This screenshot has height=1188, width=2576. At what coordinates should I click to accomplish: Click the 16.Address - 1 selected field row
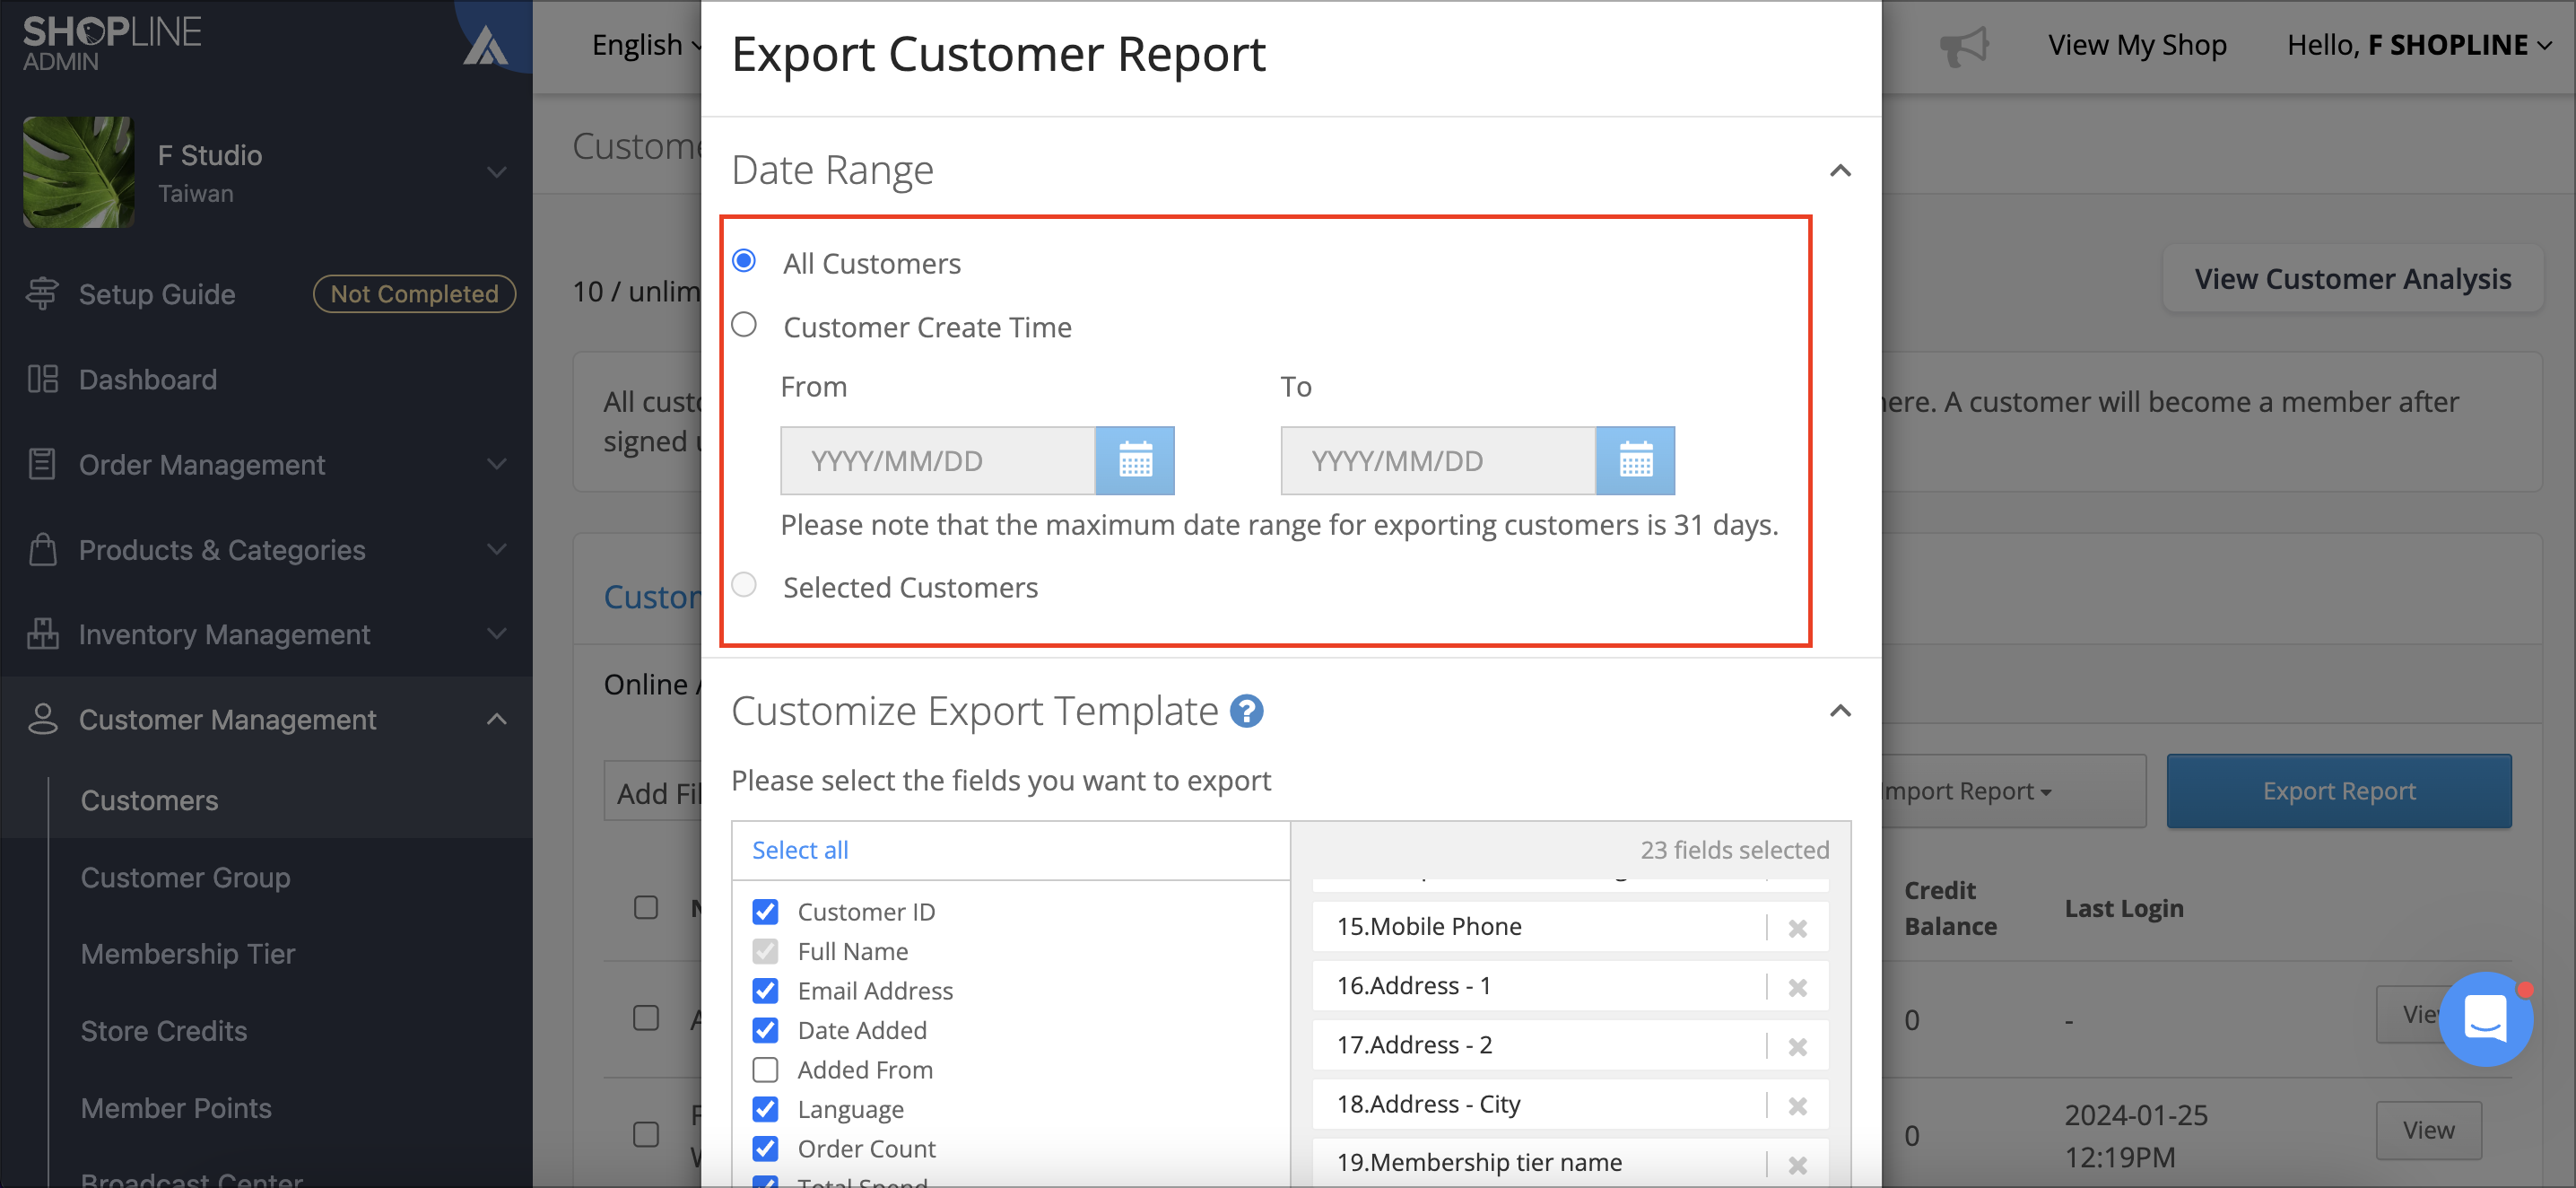pyautogui.click(x=1570, y=986)
